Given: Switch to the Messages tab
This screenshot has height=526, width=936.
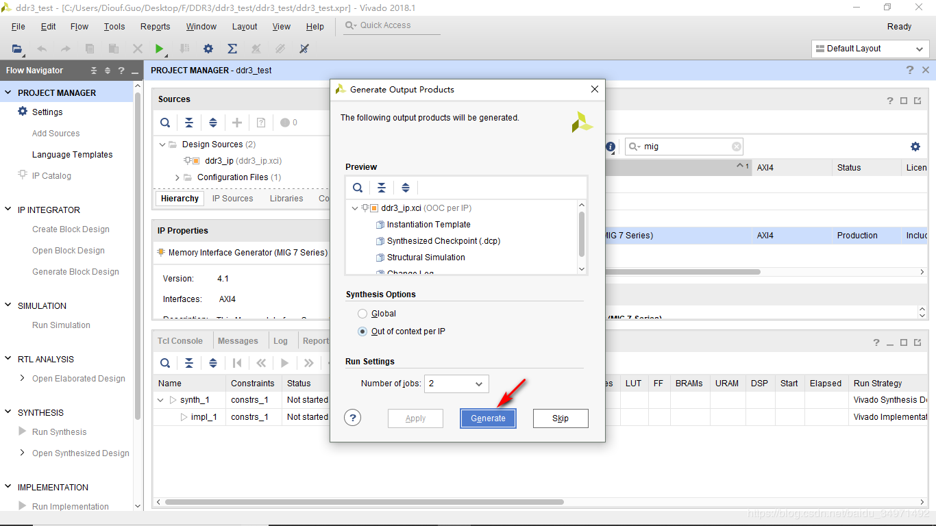Looking at the screenshot, I should coord(238,341).
